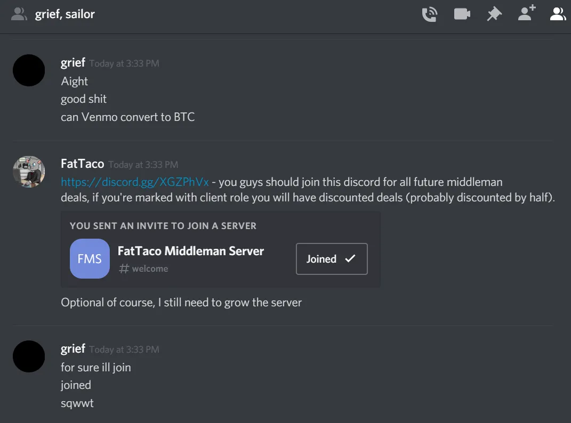This screenshot has width=571, height=423.
Task: Open FatTaco's profile avatar
Action: (x=29, y=172)
